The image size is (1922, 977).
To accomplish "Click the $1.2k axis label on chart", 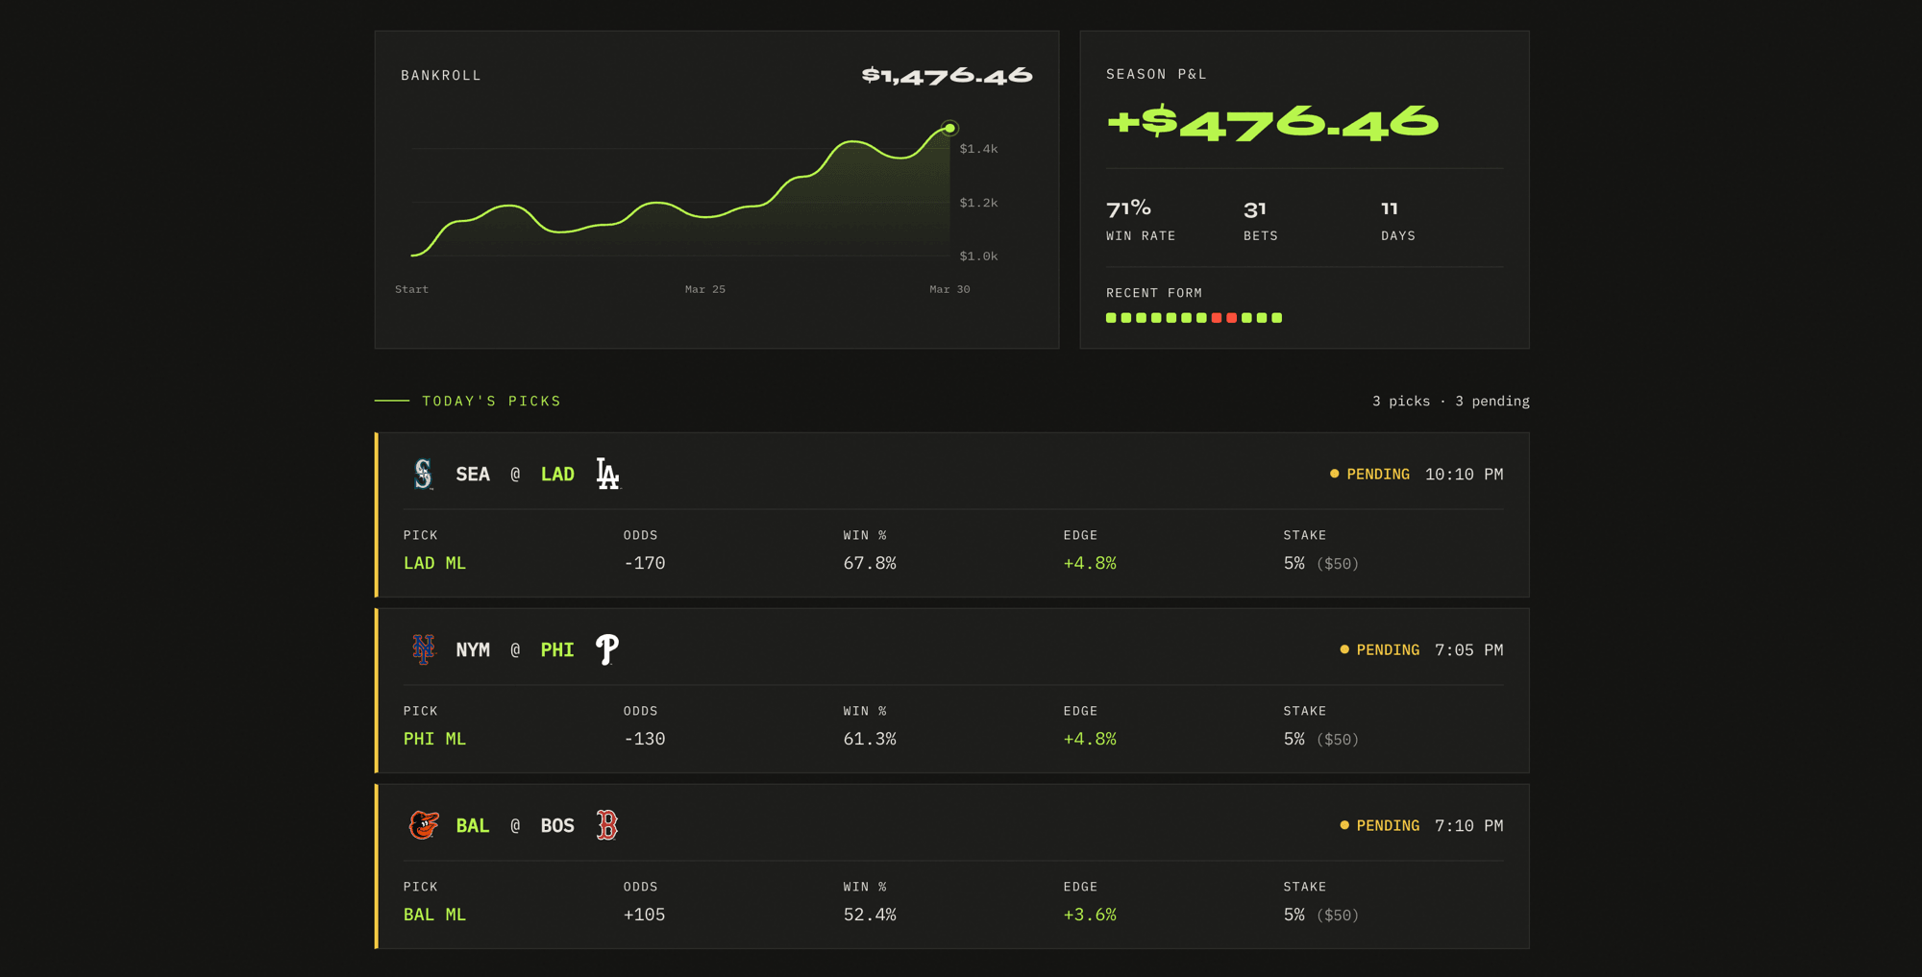I will [x=978, y=203].
